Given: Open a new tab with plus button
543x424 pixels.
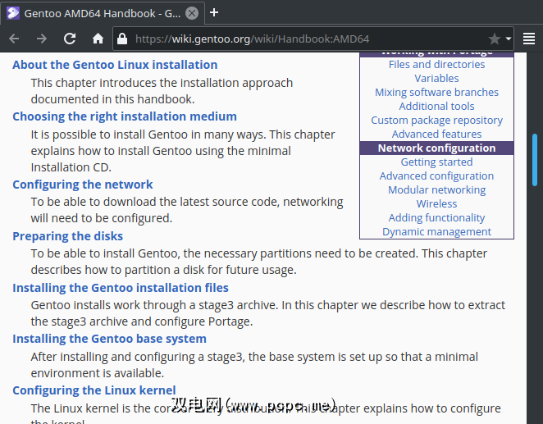Looking at the screenshot, I should [x=214, y=12].
